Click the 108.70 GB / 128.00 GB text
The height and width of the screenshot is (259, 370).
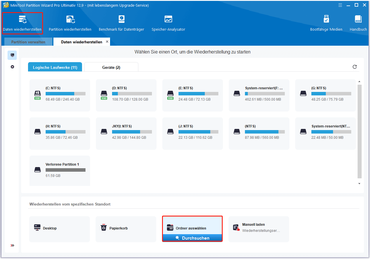(130, 99)
